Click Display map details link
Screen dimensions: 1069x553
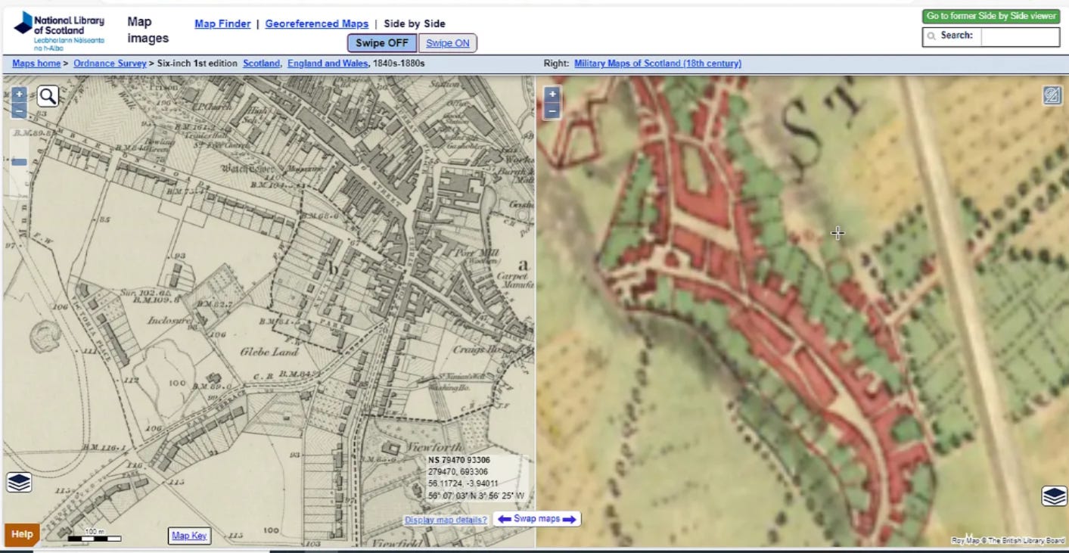(x=446, y=520)
